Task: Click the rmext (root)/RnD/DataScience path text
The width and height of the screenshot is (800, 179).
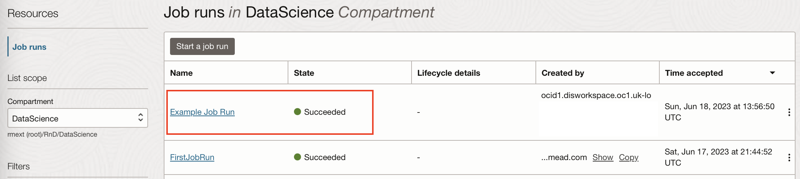Action: click(52, 134)
